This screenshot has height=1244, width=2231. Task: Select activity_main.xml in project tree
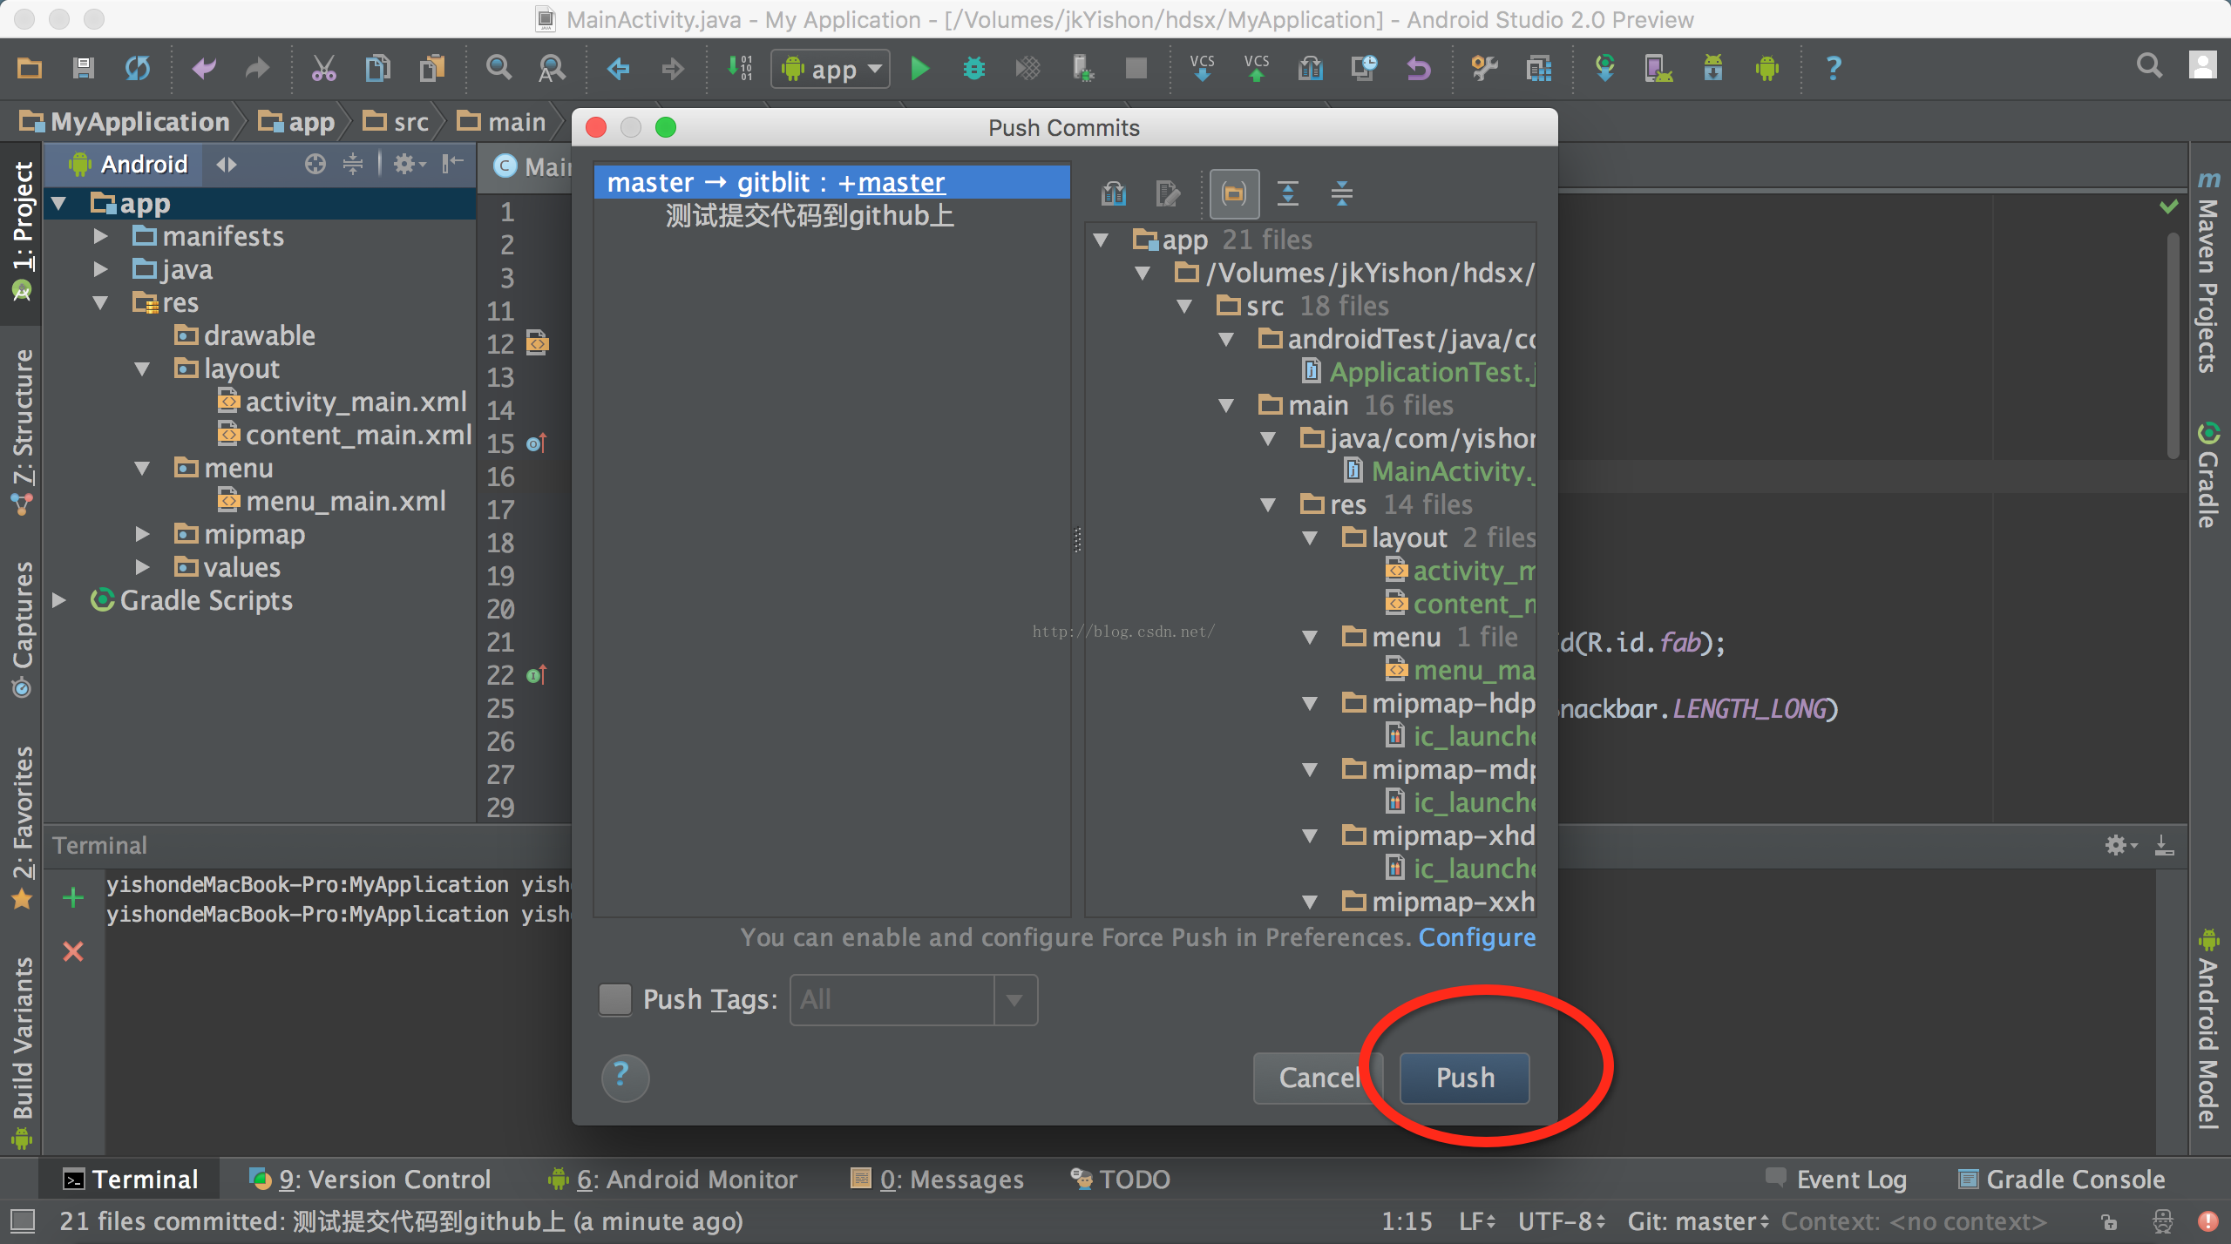342,402
